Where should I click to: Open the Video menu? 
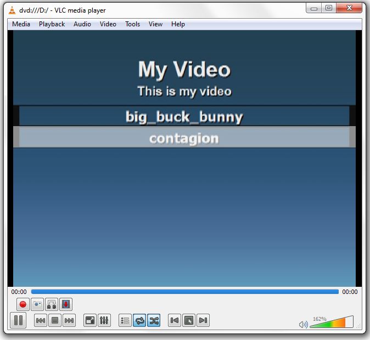(x=108, y=24)
